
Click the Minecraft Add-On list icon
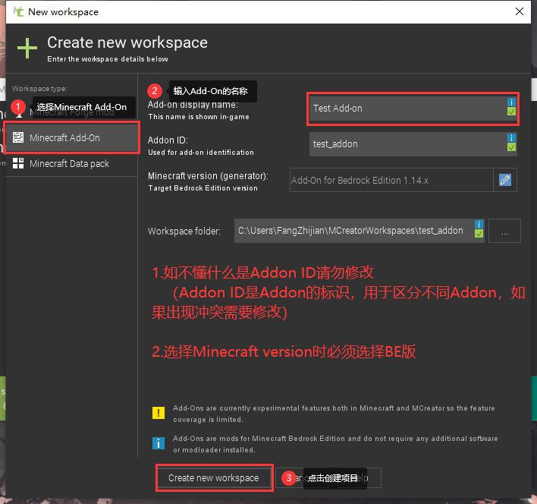tap(18, 137)
